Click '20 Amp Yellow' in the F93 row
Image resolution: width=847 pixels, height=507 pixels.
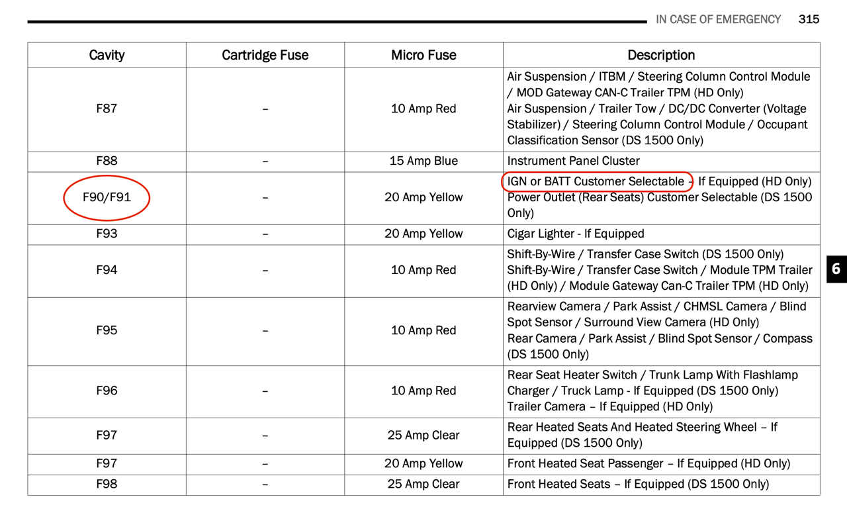[423, 234]
